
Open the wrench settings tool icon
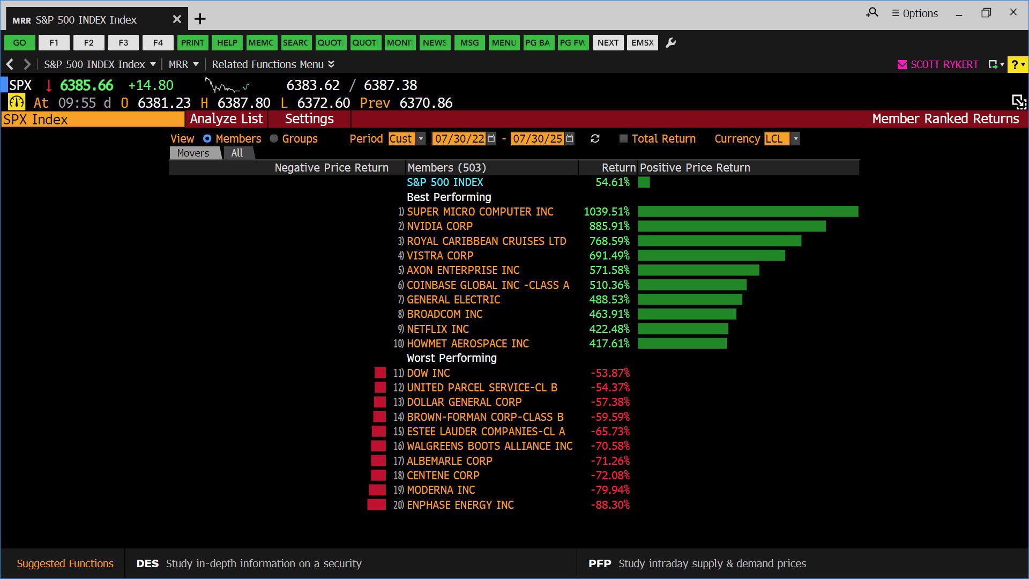coord(670,43)
